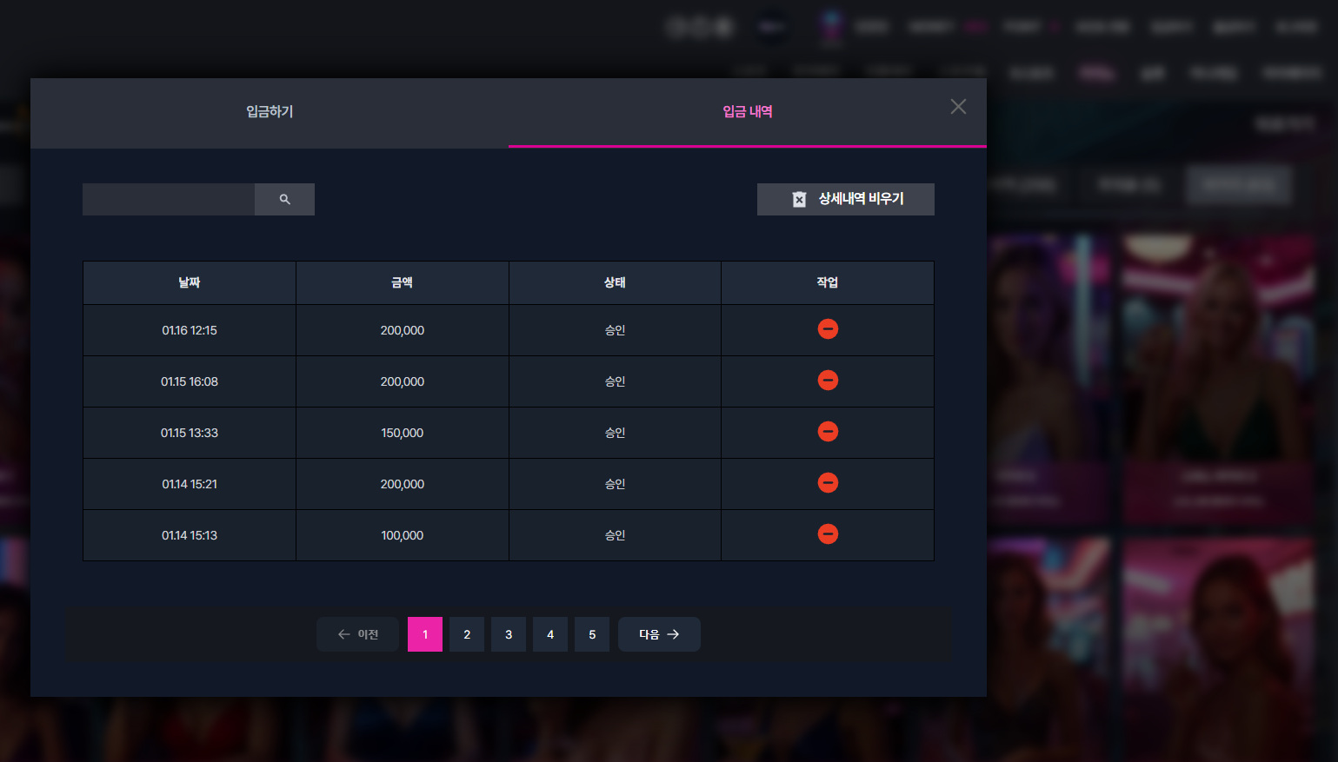
Task: Select the highlighted page 1 button
Action: (425, 634)
